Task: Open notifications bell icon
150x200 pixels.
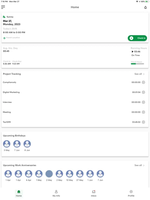Action: [145, 7]
